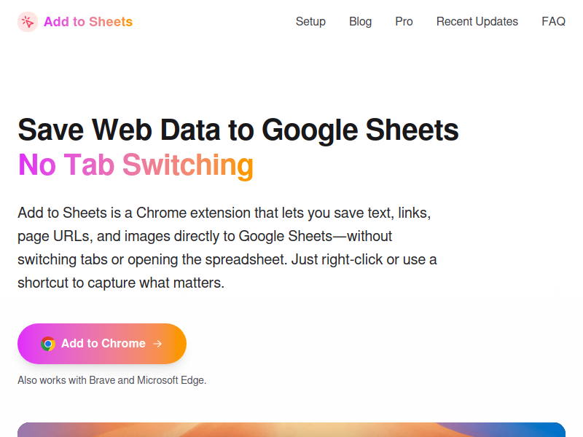Viewport: 583px width, 437px height.
Task: Click 'shortcut to capture what matters' text
Action: 121,283
